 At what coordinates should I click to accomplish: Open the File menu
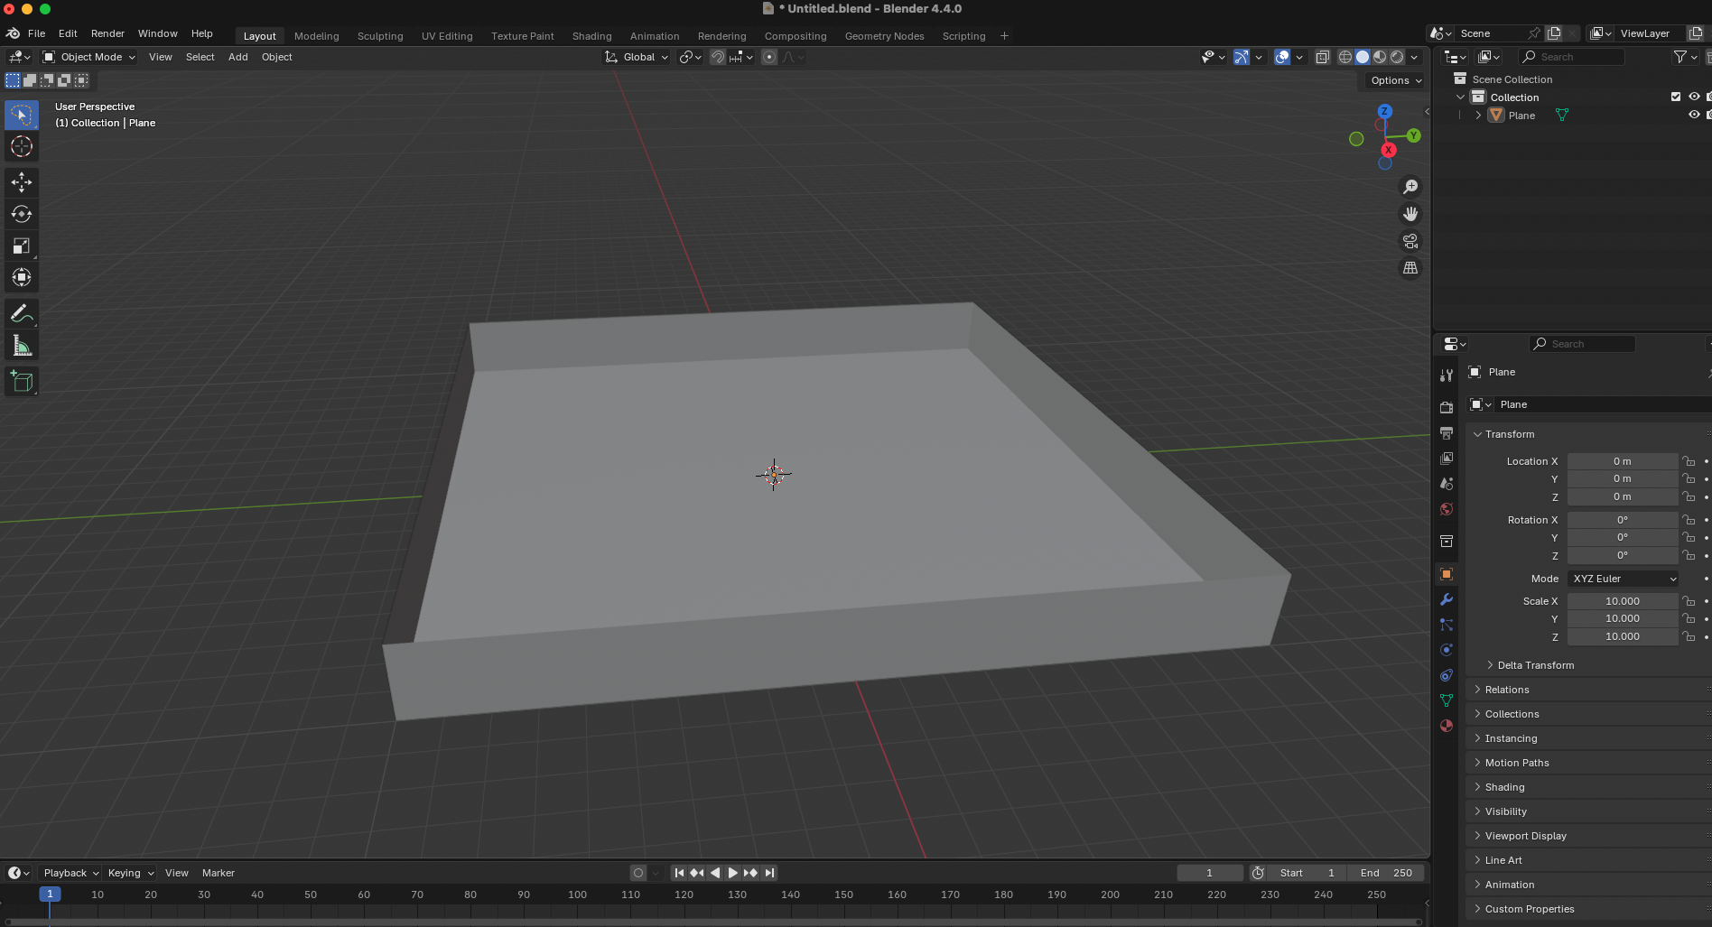pyautogui.click(x=36, y=33)
